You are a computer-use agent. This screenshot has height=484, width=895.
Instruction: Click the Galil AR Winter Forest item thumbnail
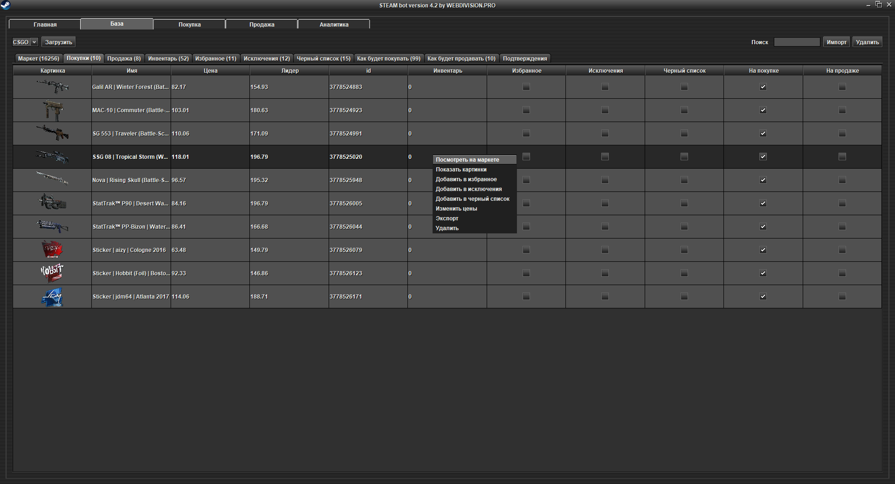tap(52, 87)
